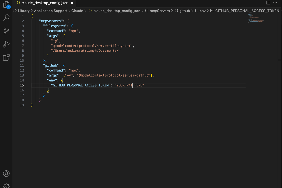The width and height of the screenshot is (282, 188).
Task: Place cursor on "github" key
Action: (51, 65)
